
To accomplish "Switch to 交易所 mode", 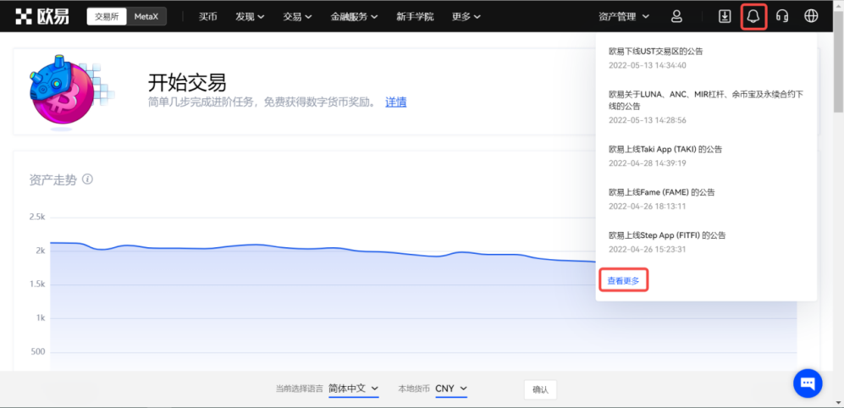I will coord(107,16).
